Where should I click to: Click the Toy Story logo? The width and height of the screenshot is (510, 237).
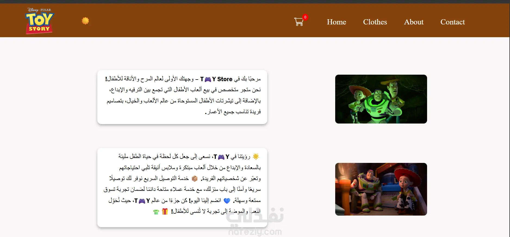point(40,21)
